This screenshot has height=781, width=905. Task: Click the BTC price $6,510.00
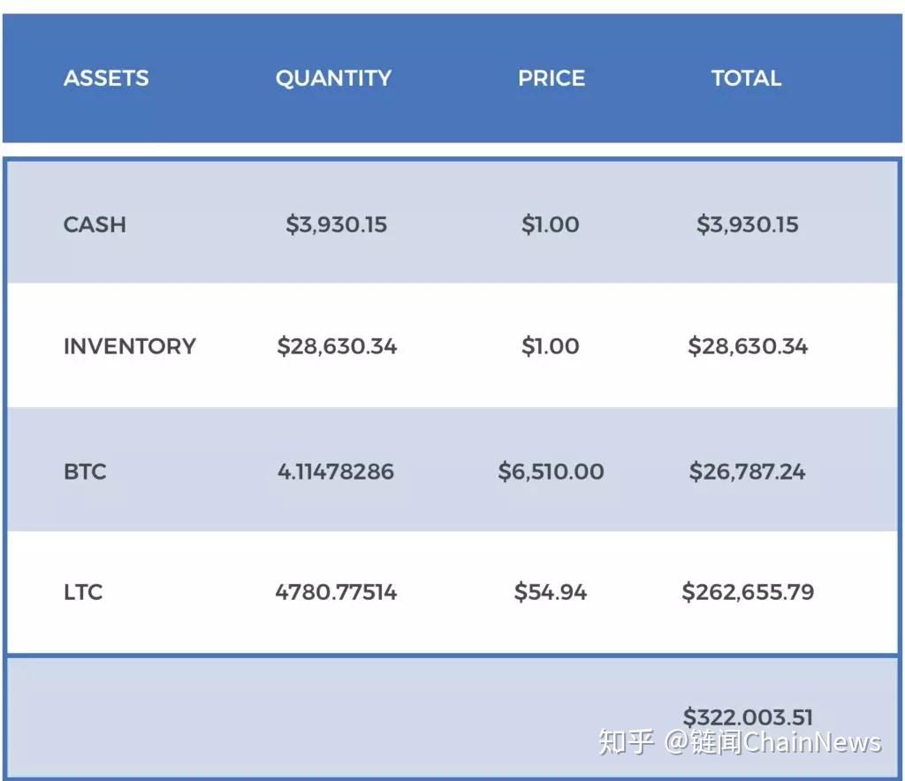pyautogui.click(x=551, y=471)
